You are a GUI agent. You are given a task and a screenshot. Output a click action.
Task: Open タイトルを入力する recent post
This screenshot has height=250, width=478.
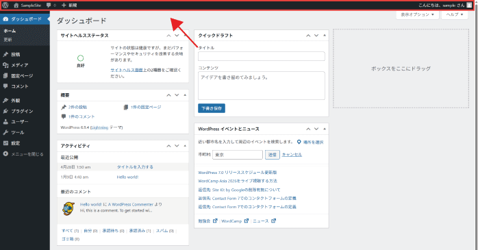tap(135, 167)
